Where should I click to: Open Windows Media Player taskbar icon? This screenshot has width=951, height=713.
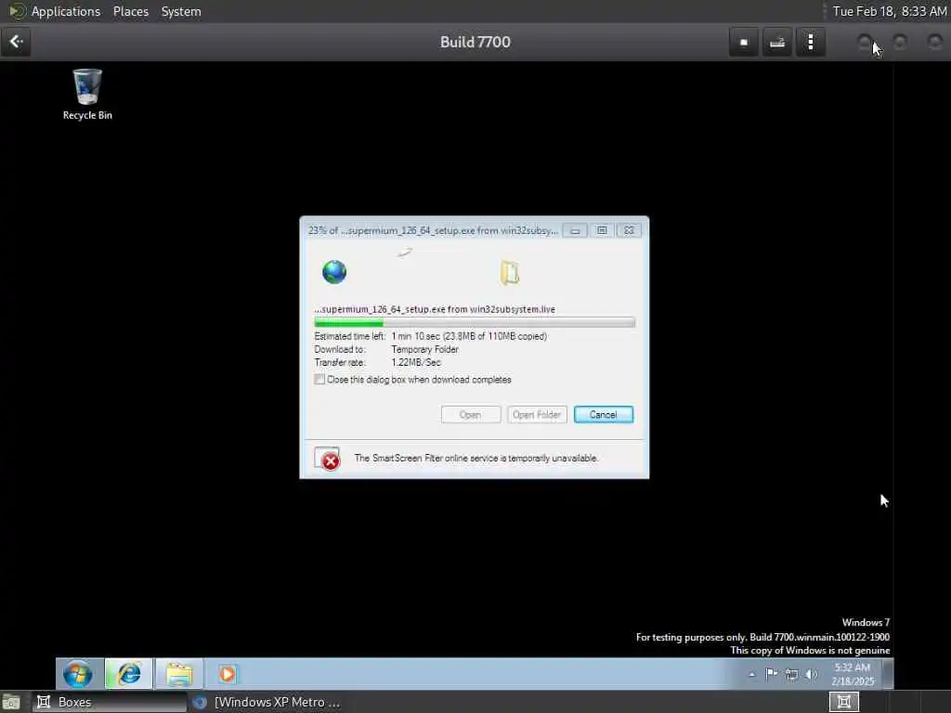pyautogui.click(x=228, y=674)
